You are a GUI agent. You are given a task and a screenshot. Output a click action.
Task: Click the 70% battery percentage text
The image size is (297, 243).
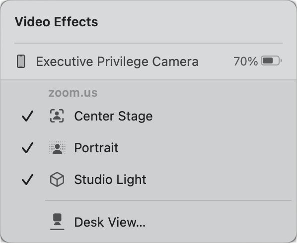pyautogui.click(x=245, y=61)
